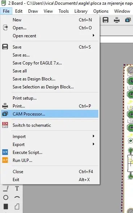Click the toolbar CAM processor icon
Screen dimensions: 133x213
pos(128,20)
